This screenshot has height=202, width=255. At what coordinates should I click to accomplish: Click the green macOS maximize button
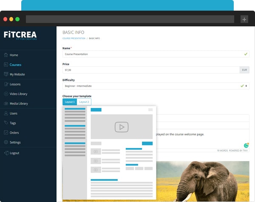click(x=17, y=19)
